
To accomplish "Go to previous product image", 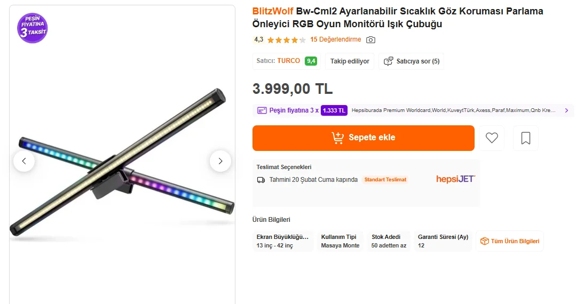I will coord(24,161).
